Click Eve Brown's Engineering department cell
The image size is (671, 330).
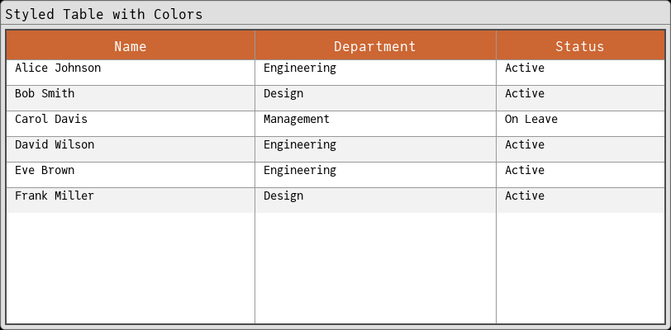[300, 171]
